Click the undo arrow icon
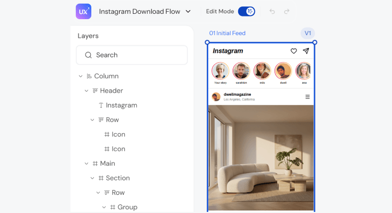The image size is (392, 213). [x=272, y=12]
